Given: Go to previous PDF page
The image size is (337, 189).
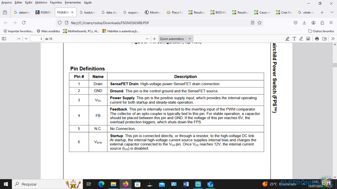Looking at the screenshot, I should click(19, 39).
